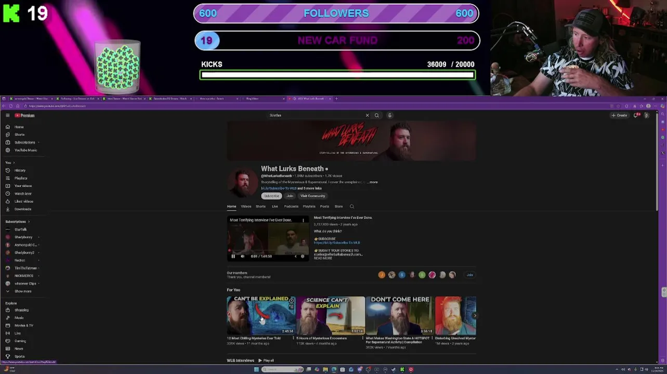Click browser back arrow
The image size is (667, 374).
[x=5, y=106]
